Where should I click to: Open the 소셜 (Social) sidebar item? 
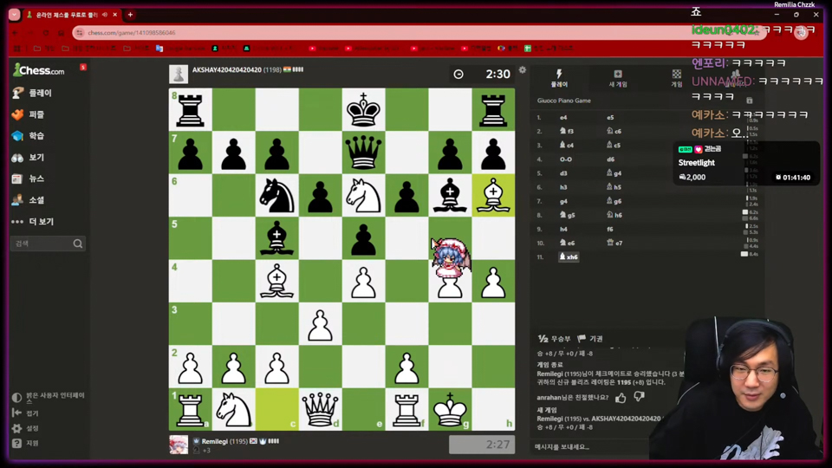[x=29, y=200]
